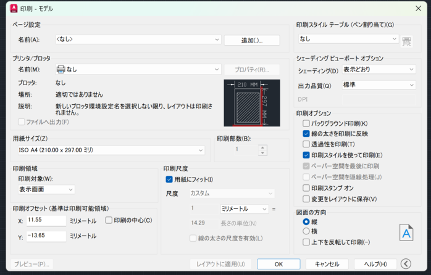Click ペーパー空間を最後に印刷 checkbox
The image size is (431, 275).
tap(306, 166)
